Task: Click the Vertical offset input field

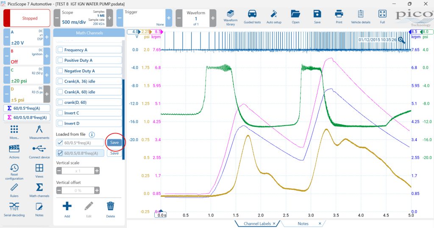Action: pyautogui.click(x=78, y=190)
